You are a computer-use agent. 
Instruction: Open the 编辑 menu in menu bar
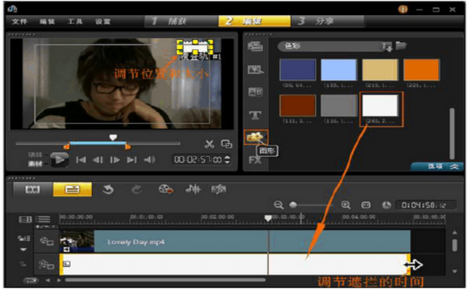47,21
